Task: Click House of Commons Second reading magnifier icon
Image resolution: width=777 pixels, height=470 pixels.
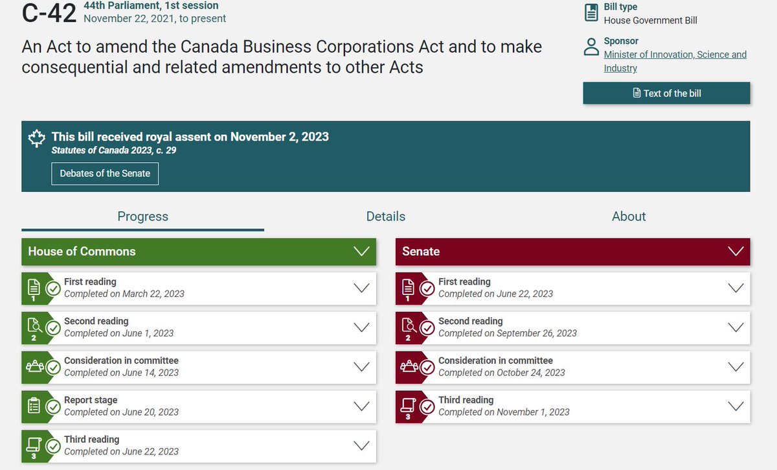Action: click(34, 326)
